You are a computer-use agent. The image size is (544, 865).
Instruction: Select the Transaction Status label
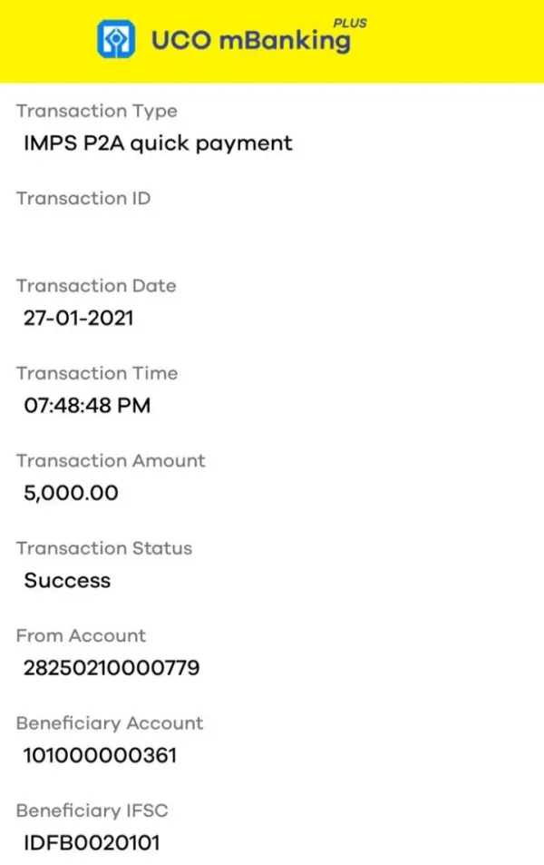[x=104, y=548]
